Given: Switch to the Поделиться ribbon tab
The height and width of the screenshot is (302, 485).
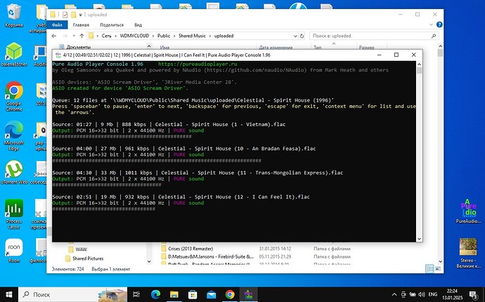Looking at the screenshot, I should [112, 25].
